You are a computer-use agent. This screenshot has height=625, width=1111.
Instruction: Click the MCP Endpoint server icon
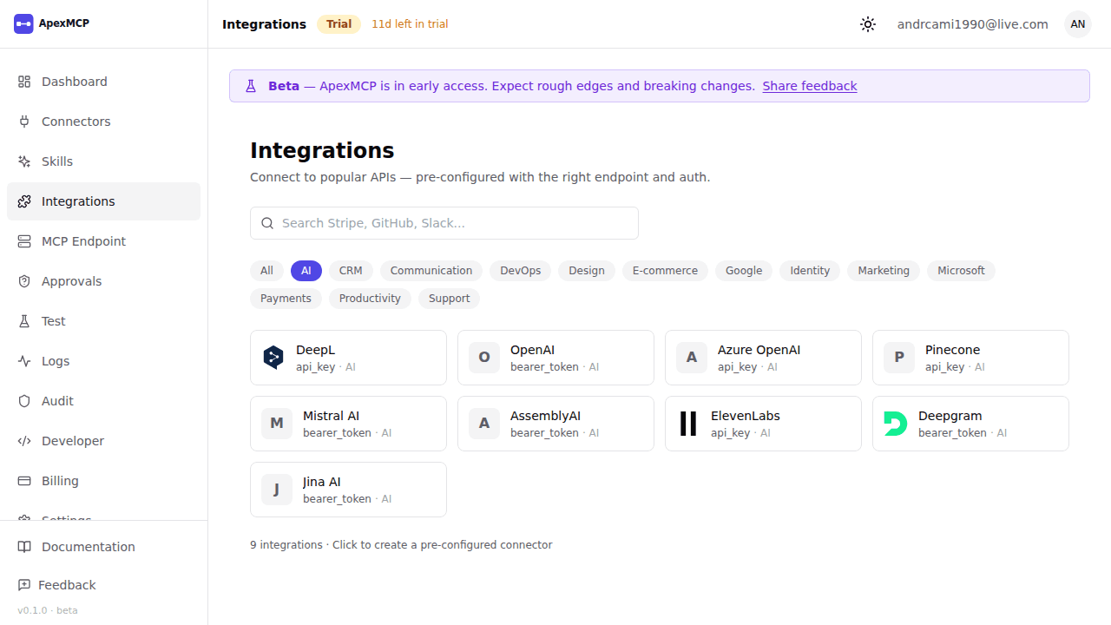pyautogui.click(x=24, y=241)
